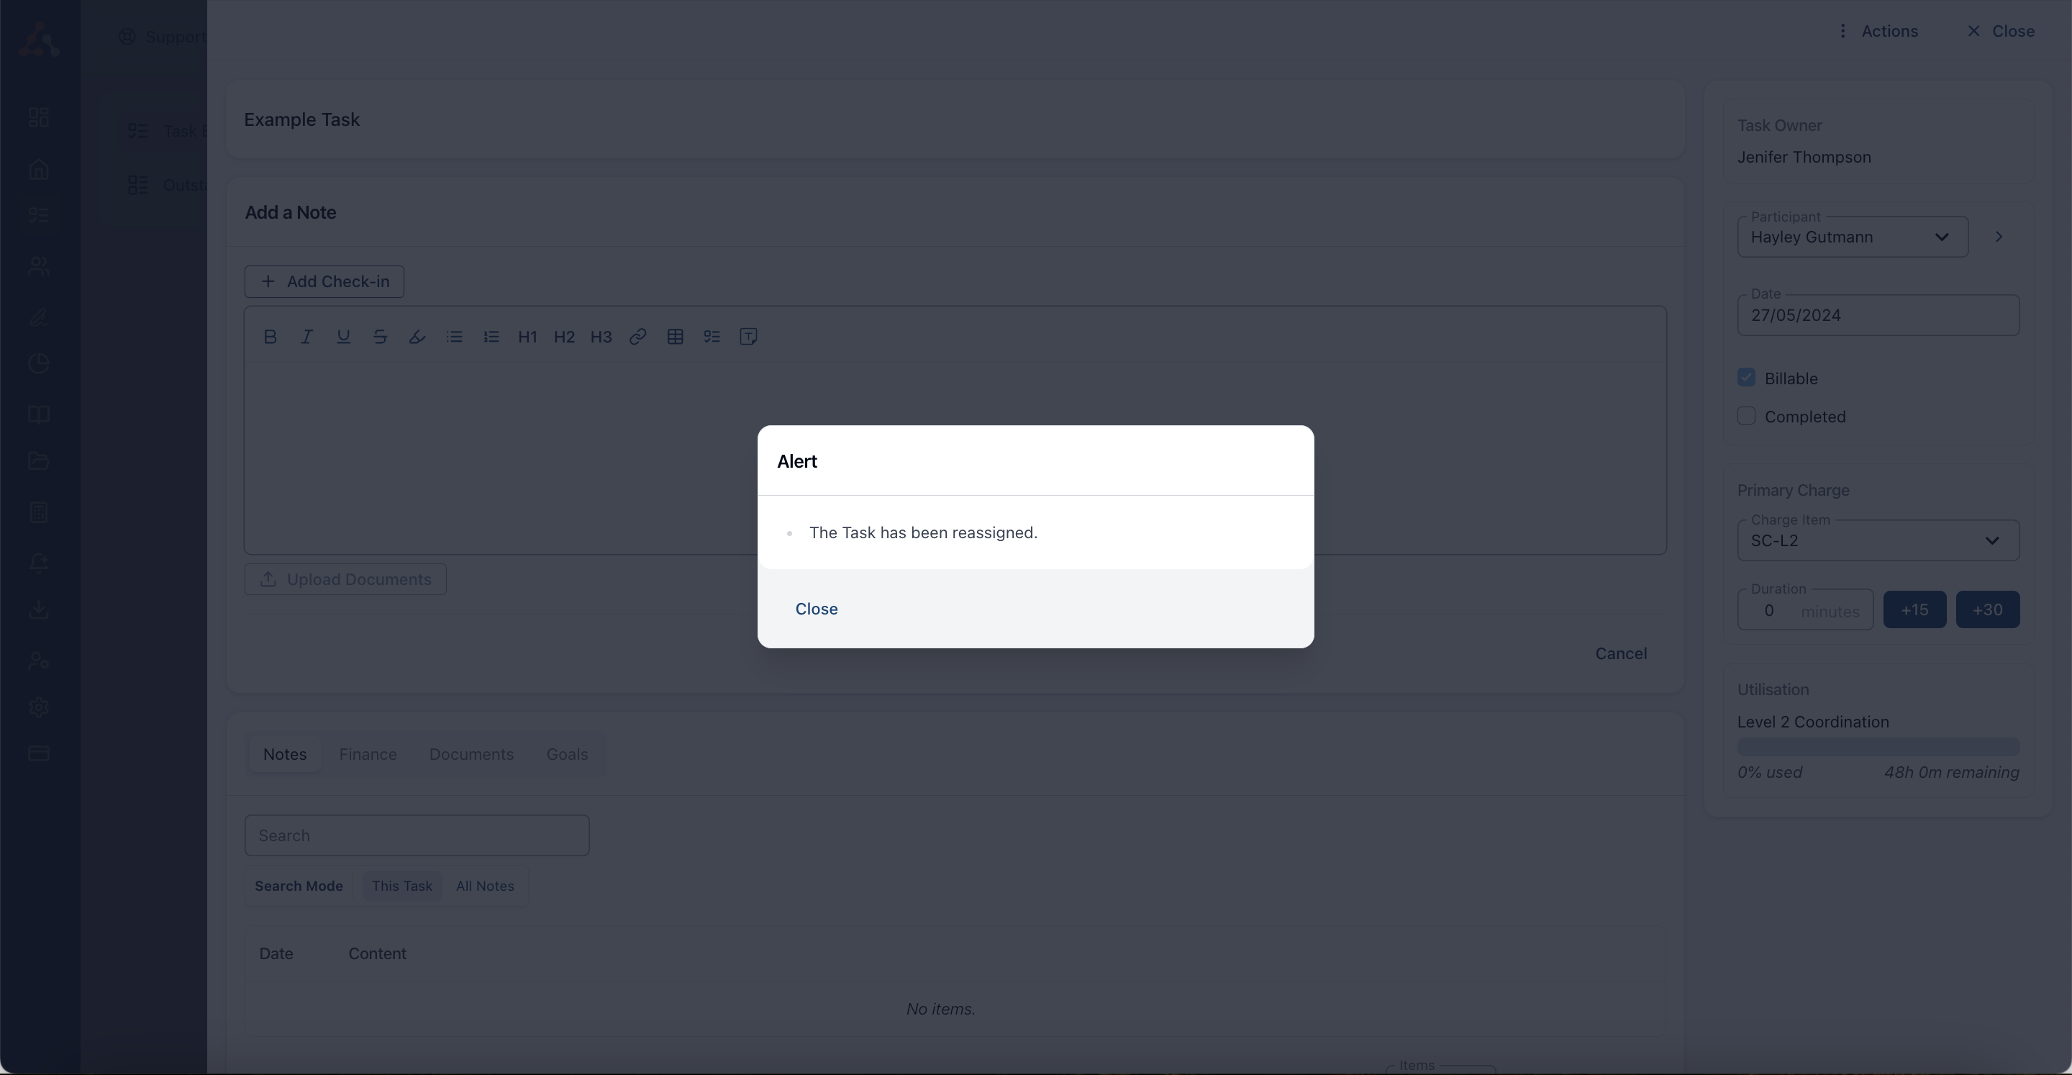The height and width of the screenshot is (1075, 2072).
Task: Apply H1 heading style
Action: [x=527, y=337]
